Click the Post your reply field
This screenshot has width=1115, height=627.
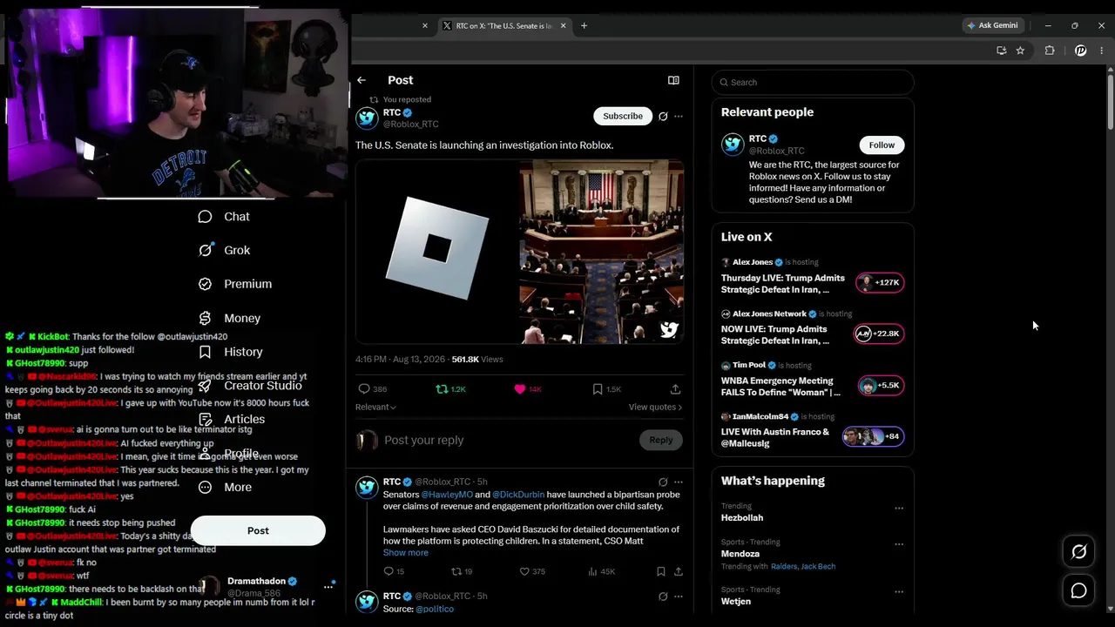[510, 440]
